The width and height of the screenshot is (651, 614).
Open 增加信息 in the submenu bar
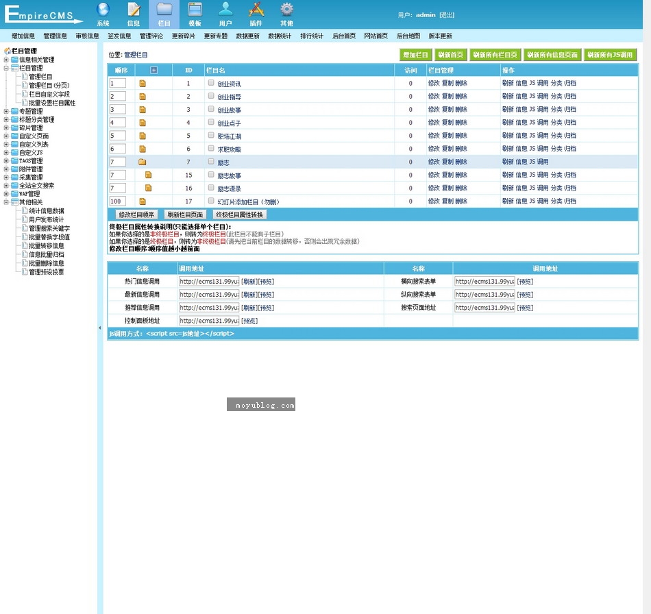click(x=23, y=36)
